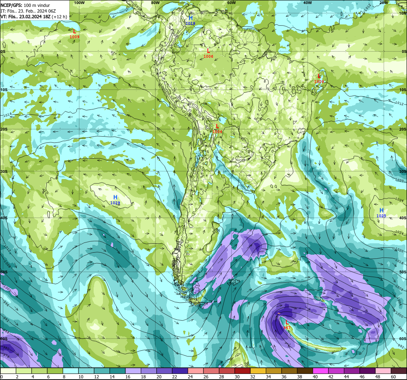Click the L 1009 marker over the Pacific
The image size is (407, 380).
coord(74,34)
